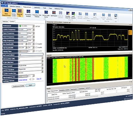Open the Tools ribbon tab
Image resolution: width=133 pixels, height=133 pixels.
click(44, 8)
